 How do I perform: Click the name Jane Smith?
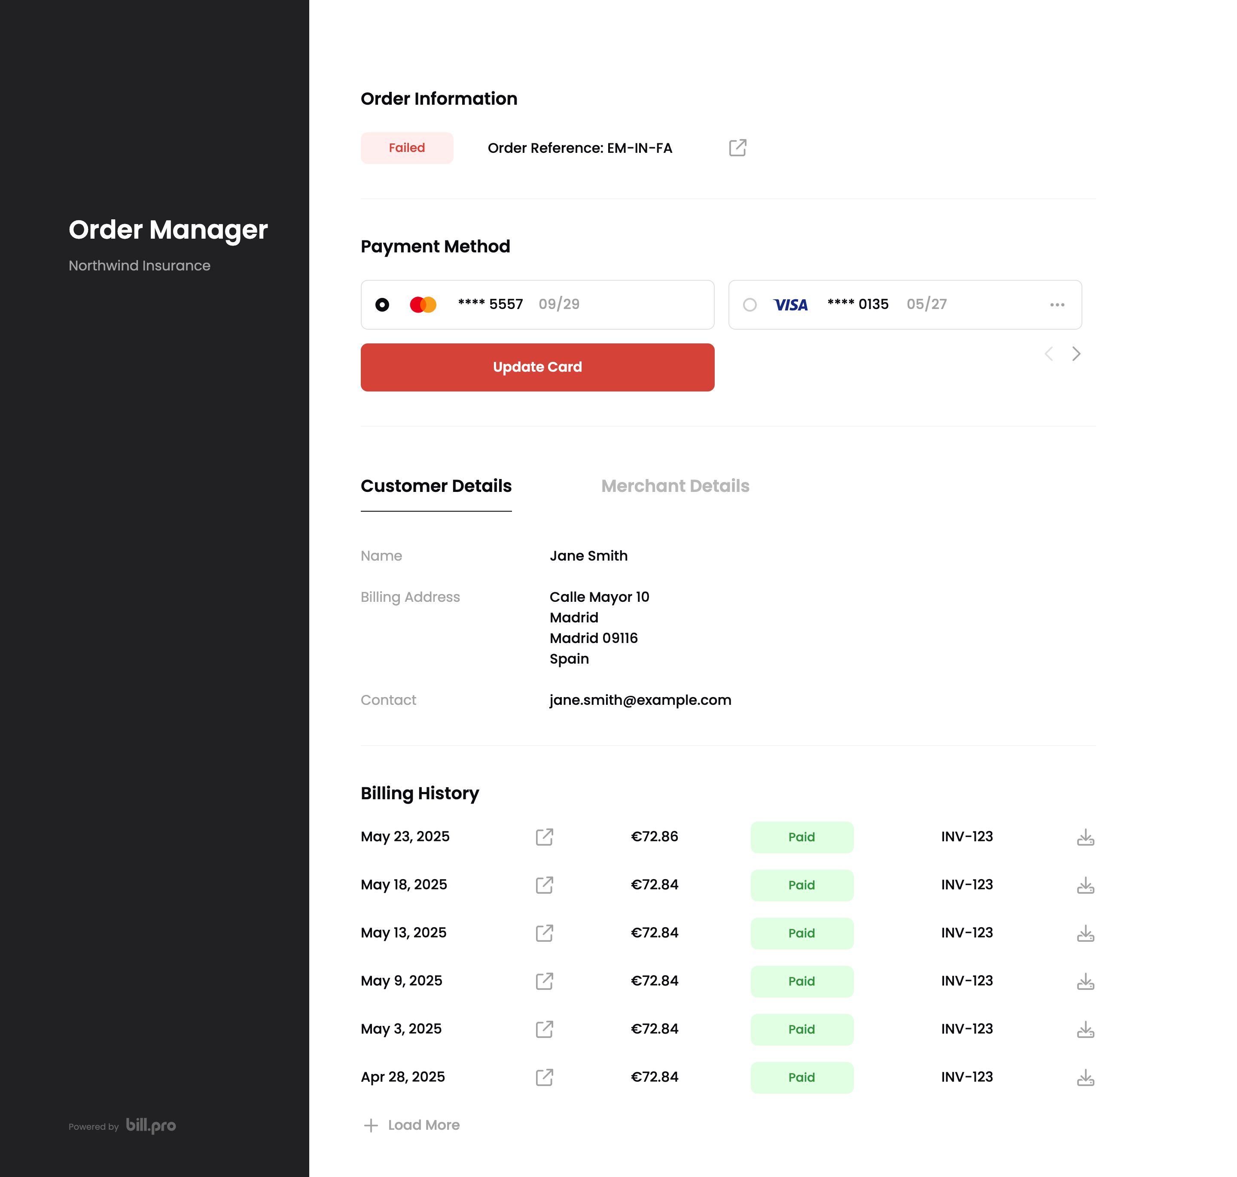pos(589,556)
